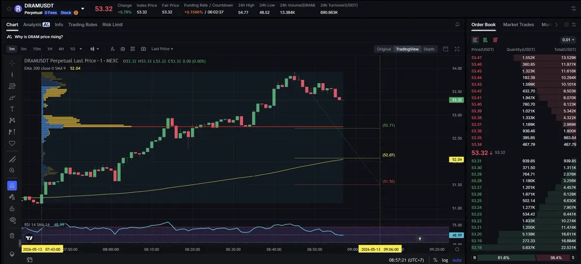Toggle log scale button

pyautogui.click(x=445, y=260)
